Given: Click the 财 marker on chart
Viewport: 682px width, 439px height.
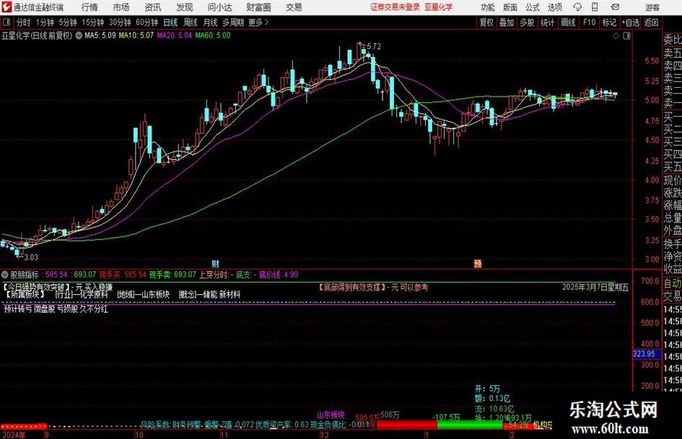Looking at the screenshot, I should click(215, 263).
